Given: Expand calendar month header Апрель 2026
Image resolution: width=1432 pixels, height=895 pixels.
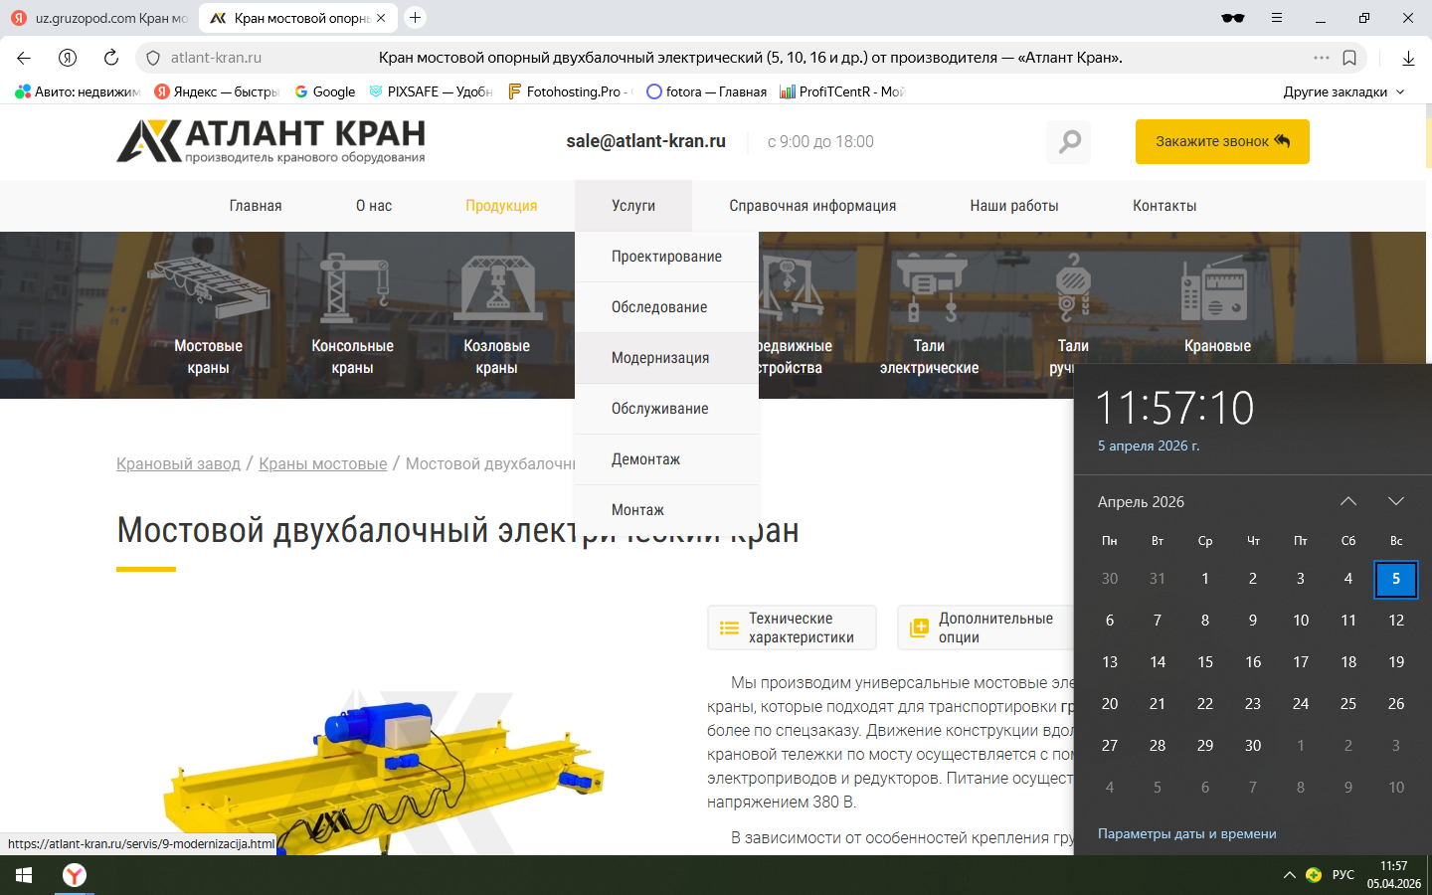Looking at the screenshot, I should [x=1141, y=502].
